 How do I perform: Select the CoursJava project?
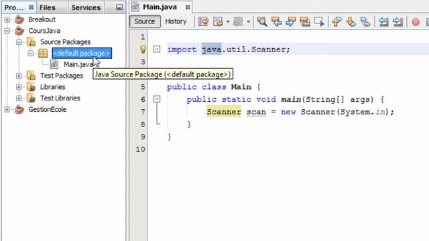[44, 31]
